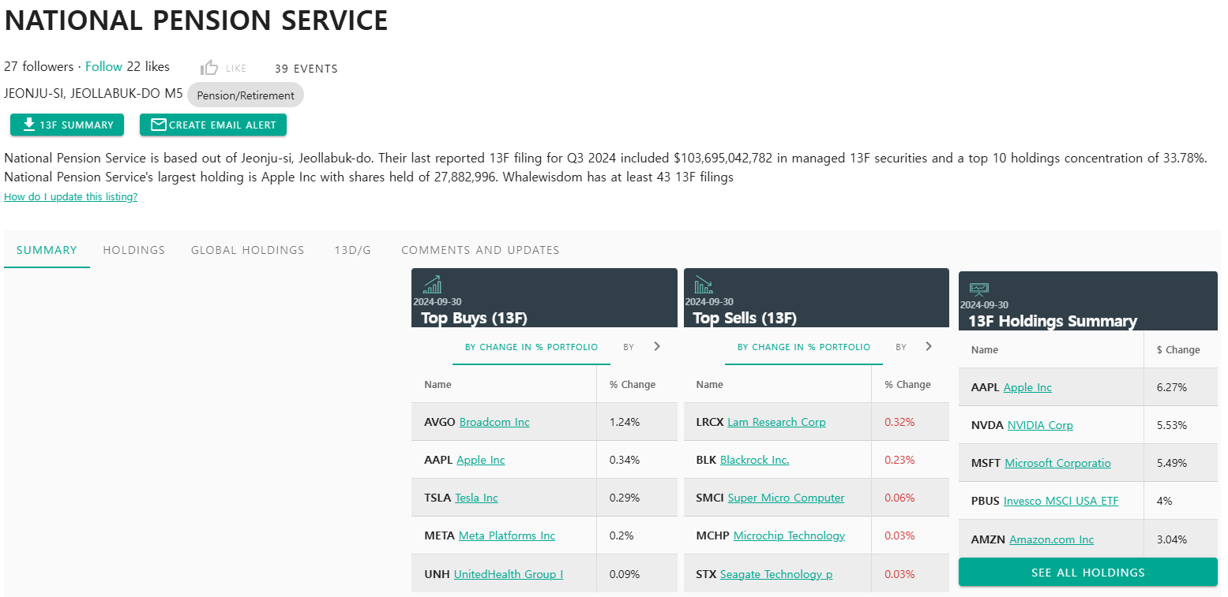
Task: Open the Blackrock Inc. link
Action: (x=755, y=460)
